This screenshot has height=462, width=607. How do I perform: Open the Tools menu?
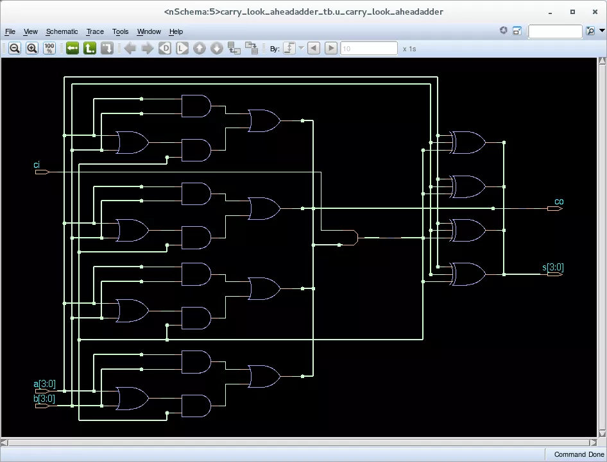(x=120, y=31)
